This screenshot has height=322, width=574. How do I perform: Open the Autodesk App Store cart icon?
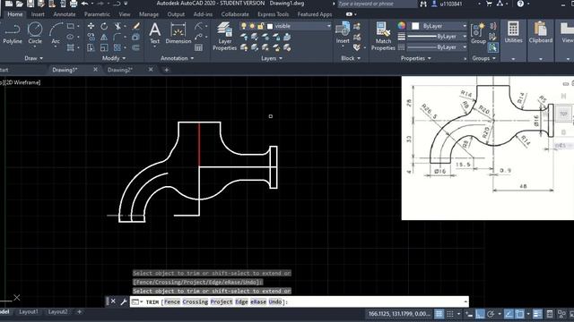pos(489,4)
